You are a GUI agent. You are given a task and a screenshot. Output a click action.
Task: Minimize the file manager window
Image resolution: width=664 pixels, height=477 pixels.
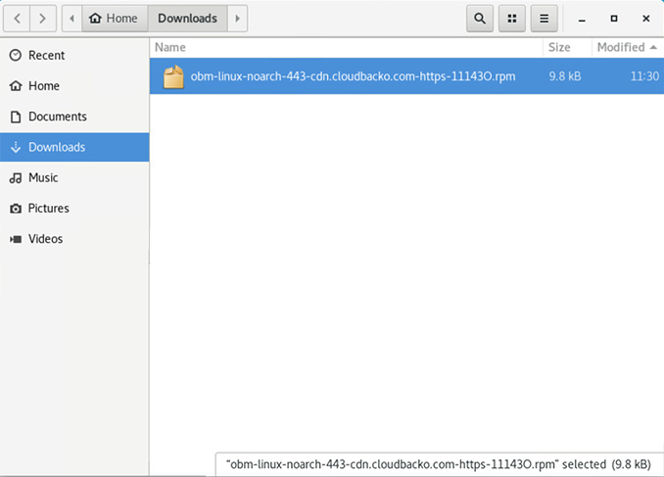[582, 19]
